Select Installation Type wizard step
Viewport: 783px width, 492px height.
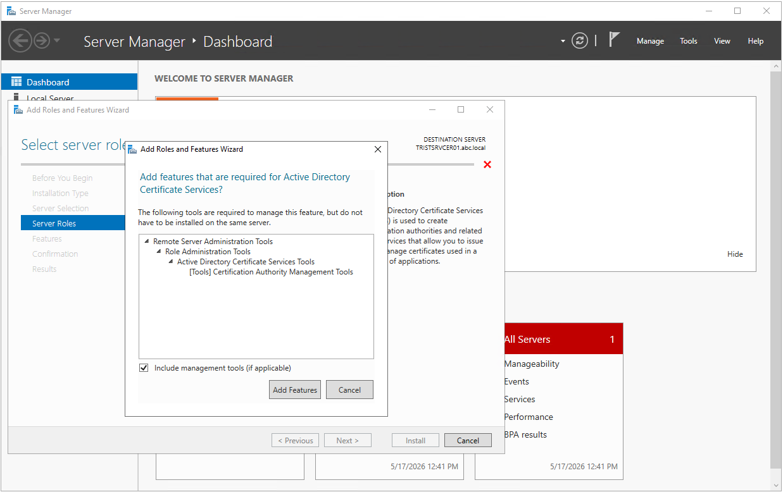[x=60, y=194]
